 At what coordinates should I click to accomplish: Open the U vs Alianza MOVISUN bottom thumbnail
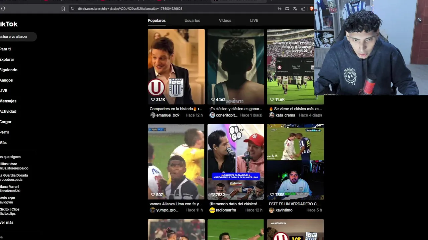point(295,230)
